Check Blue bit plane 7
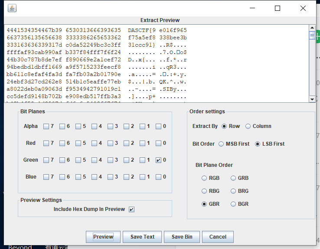The height and width of the screenshot is (249, 320). tap(46, 177)
